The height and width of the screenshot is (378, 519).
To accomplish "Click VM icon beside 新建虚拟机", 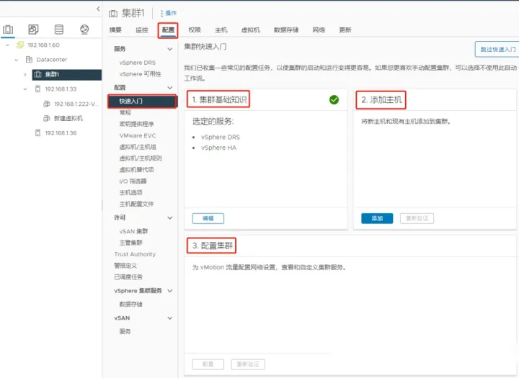I will click(47, 118).
